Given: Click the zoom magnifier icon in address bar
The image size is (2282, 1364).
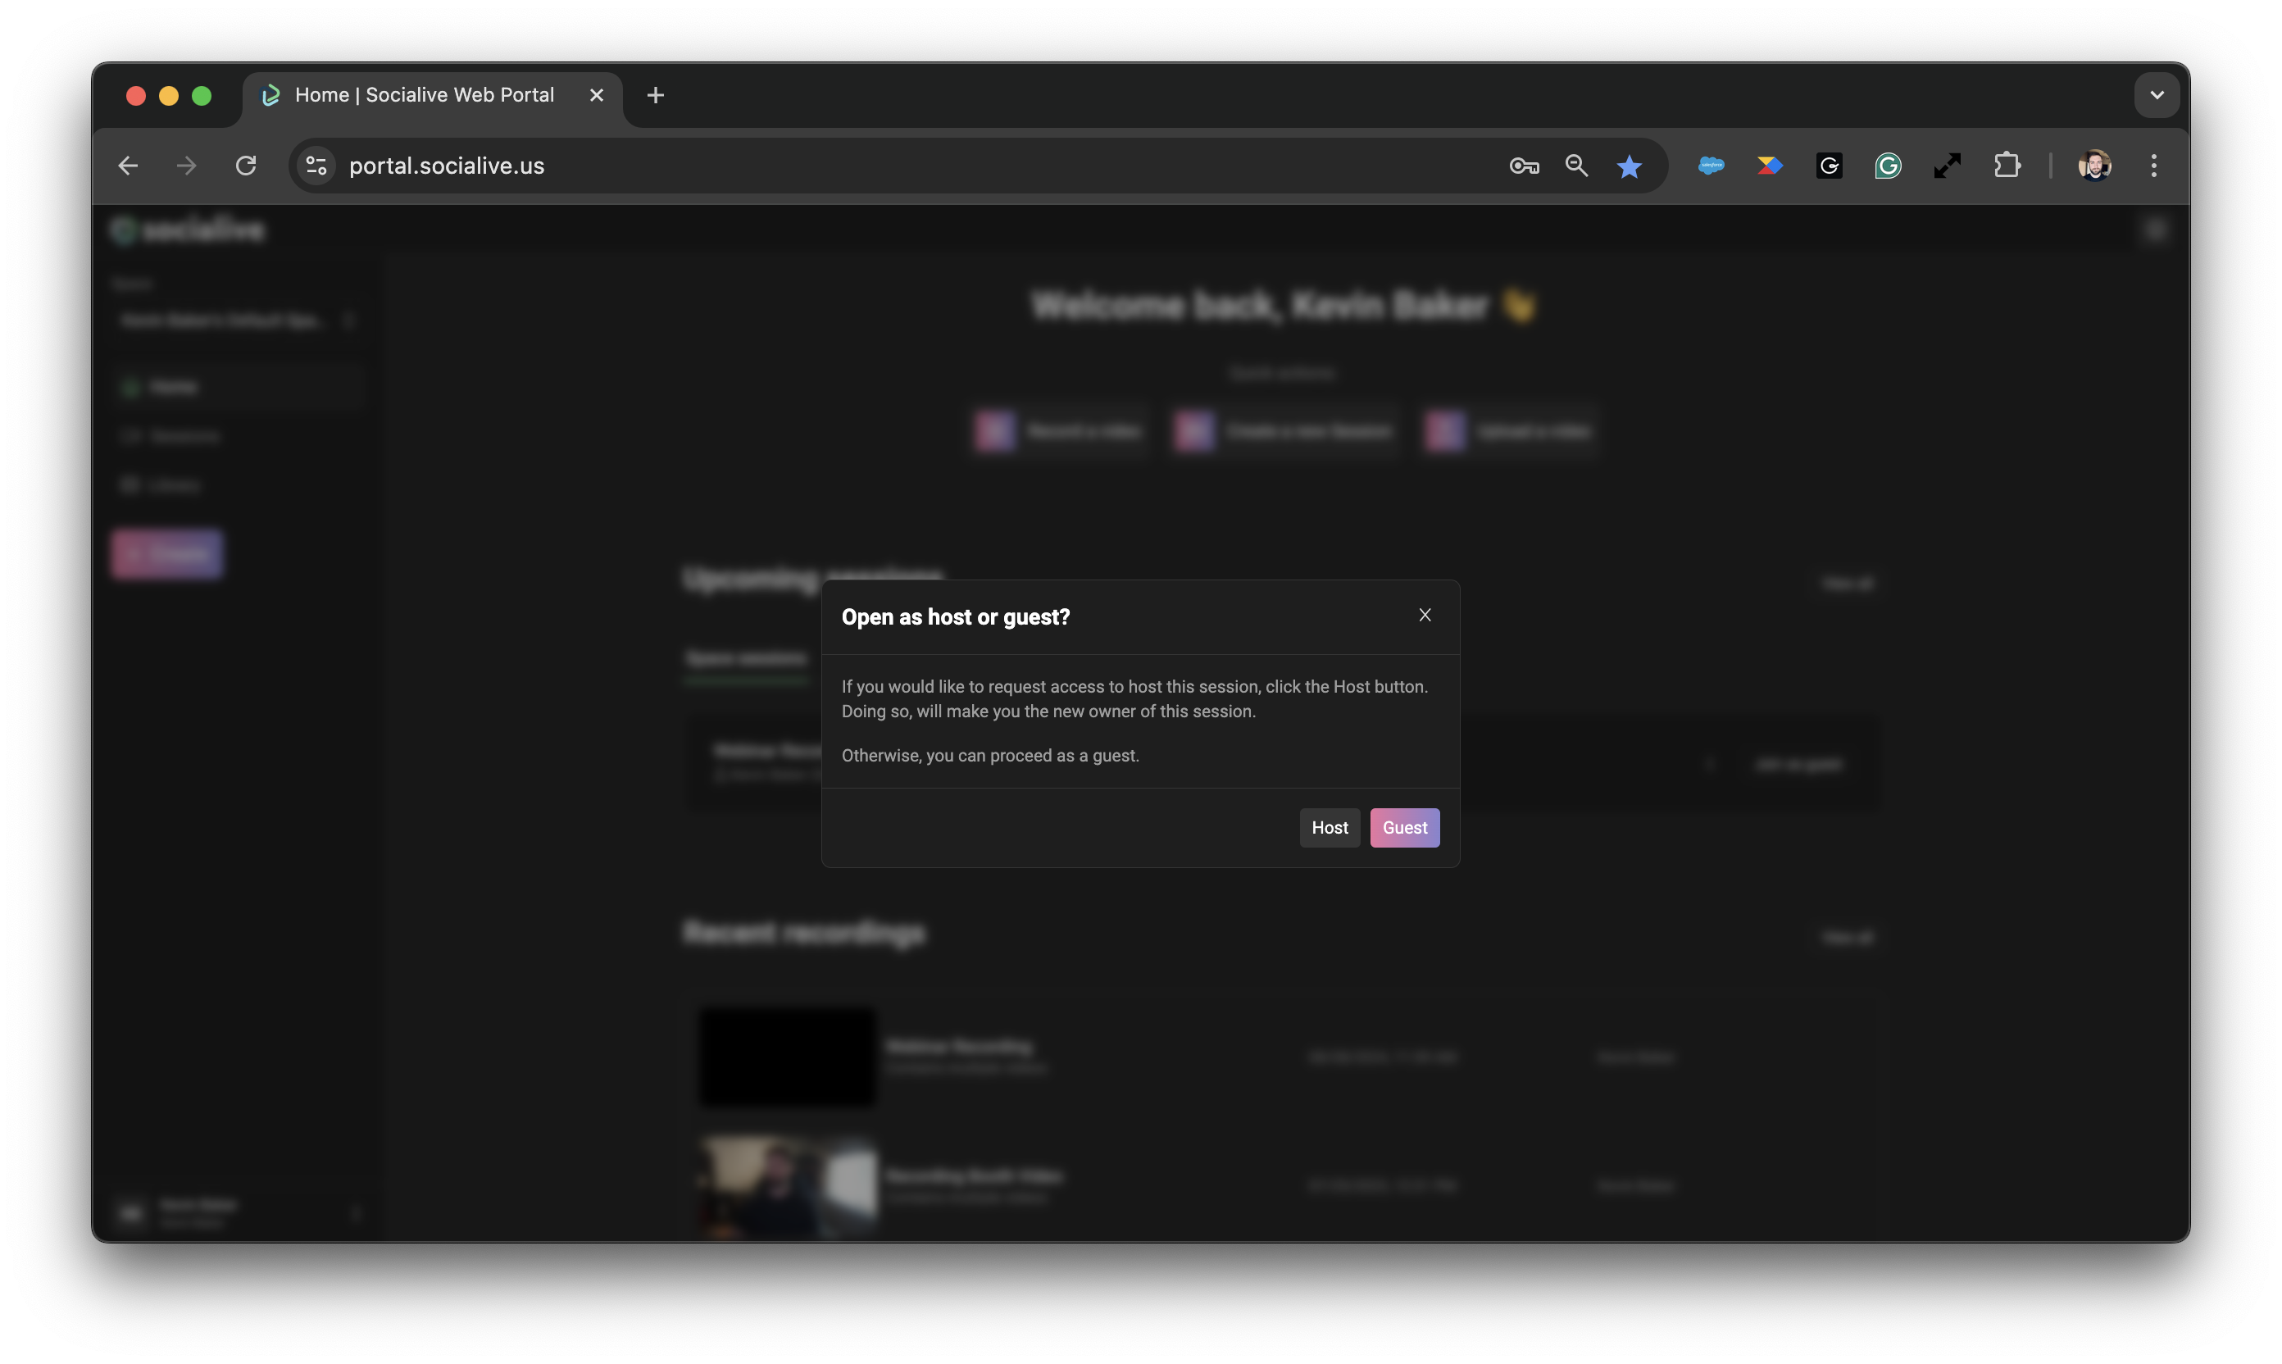Looking at the screenshot, I should (1577, 166).
